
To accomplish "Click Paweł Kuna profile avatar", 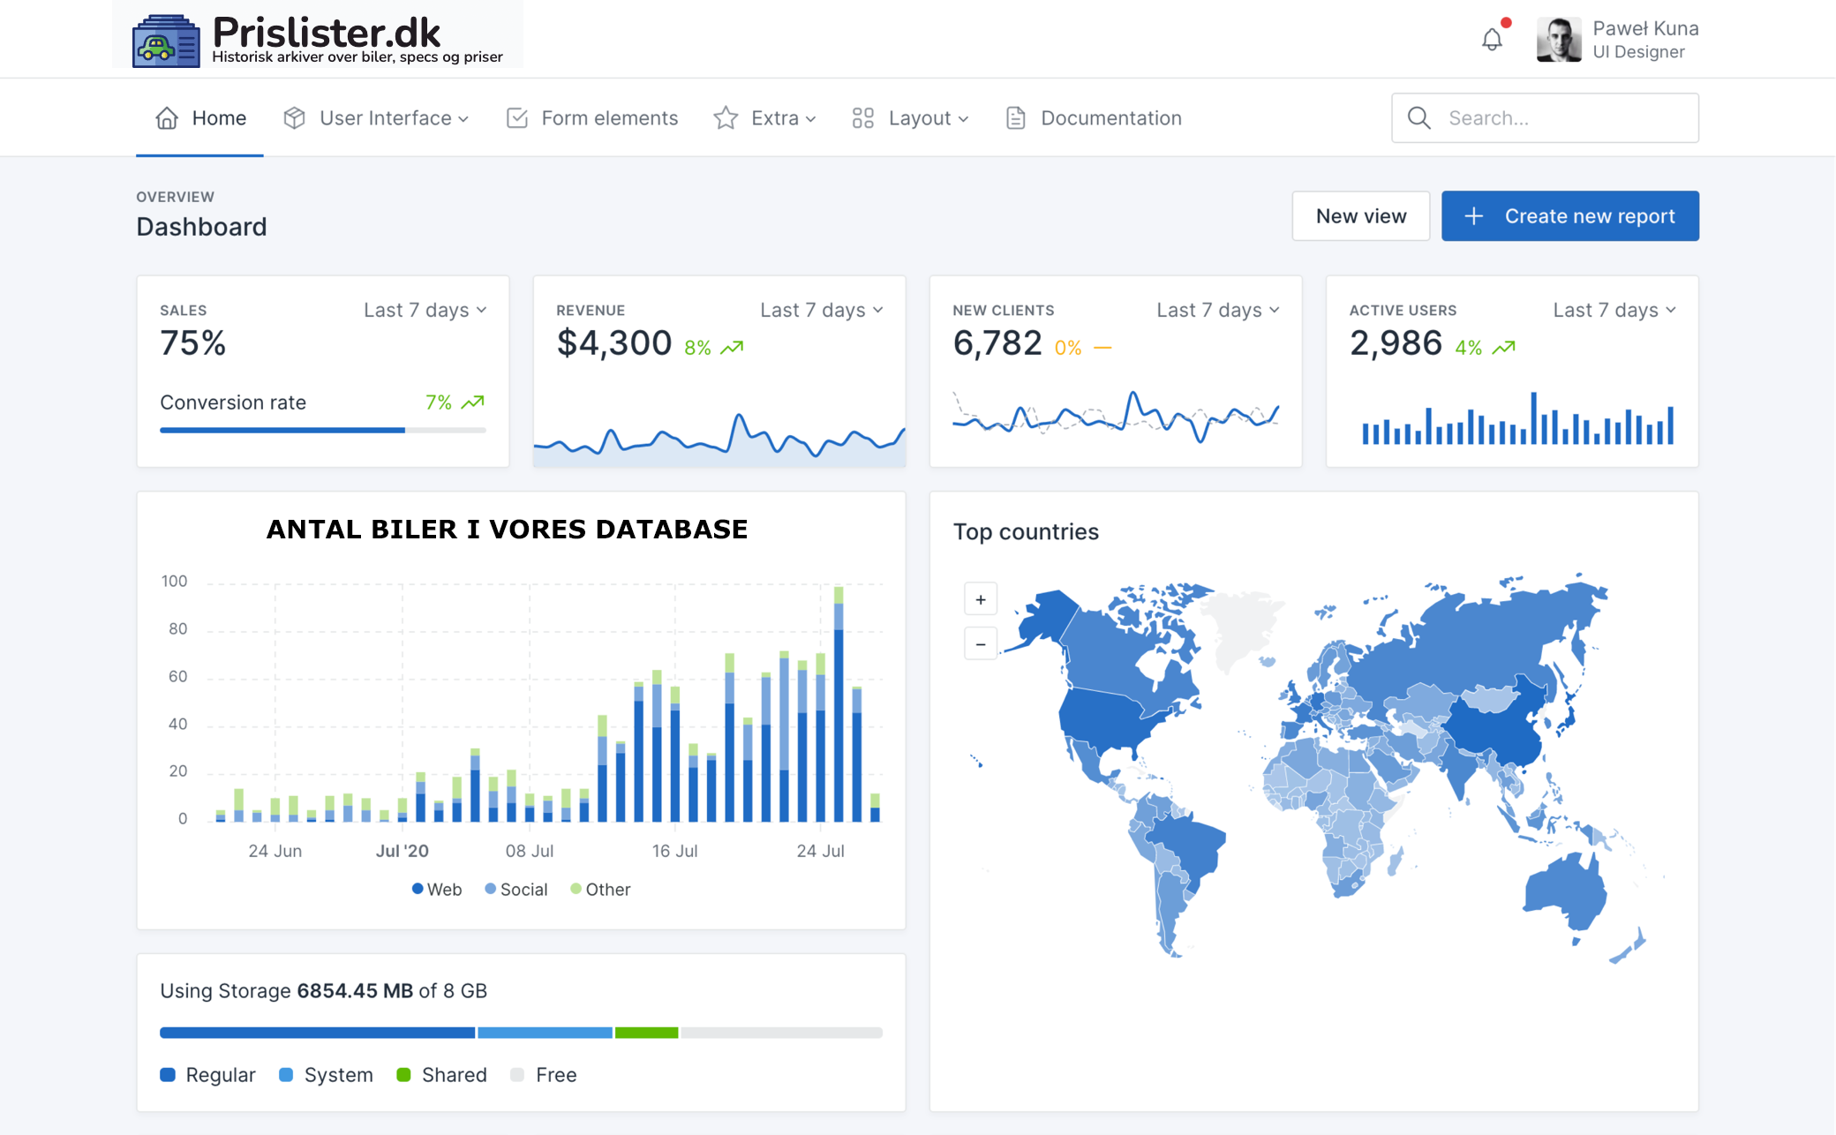I will [1558, 40].
